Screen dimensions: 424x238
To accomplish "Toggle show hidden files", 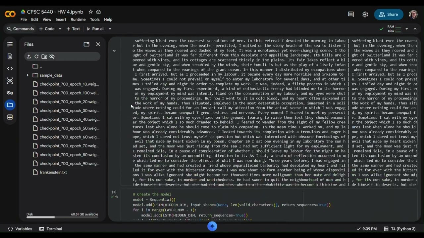I will pos(52,57).
